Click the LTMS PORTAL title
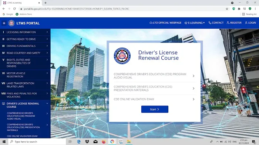The image size is (259, 145). coord(28,23)
